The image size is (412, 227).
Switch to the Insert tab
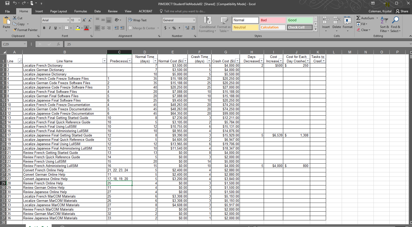39,11
